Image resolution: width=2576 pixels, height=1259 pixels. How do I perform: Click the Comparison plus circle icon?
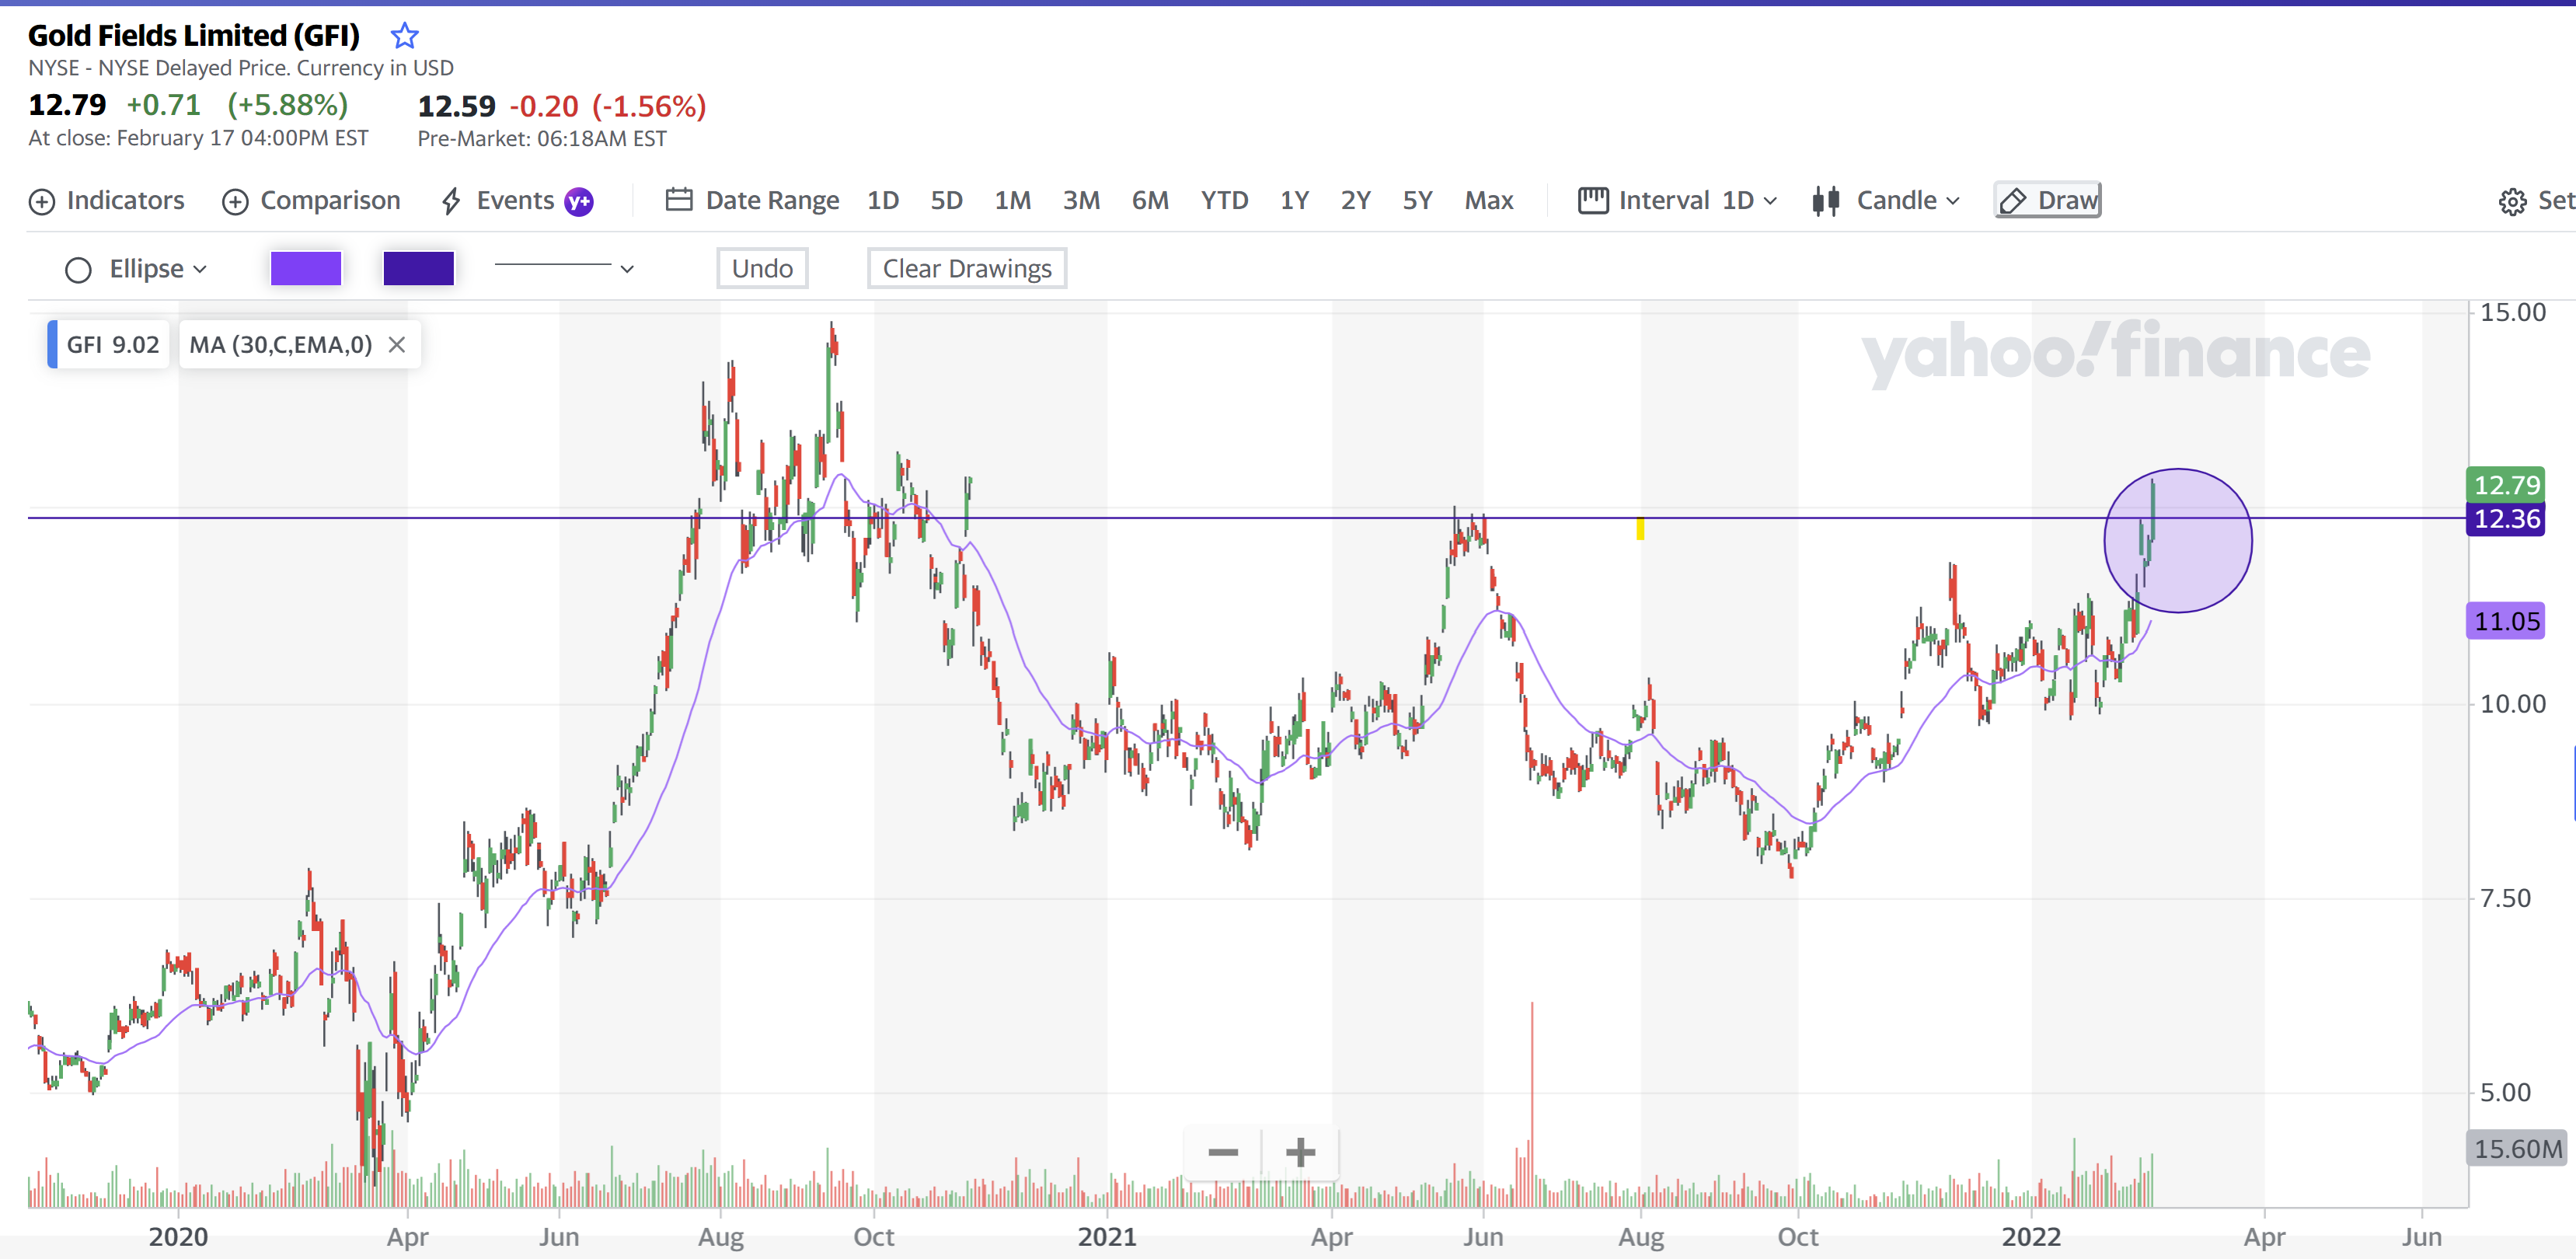pyautogui.click(x=235, y=202)
